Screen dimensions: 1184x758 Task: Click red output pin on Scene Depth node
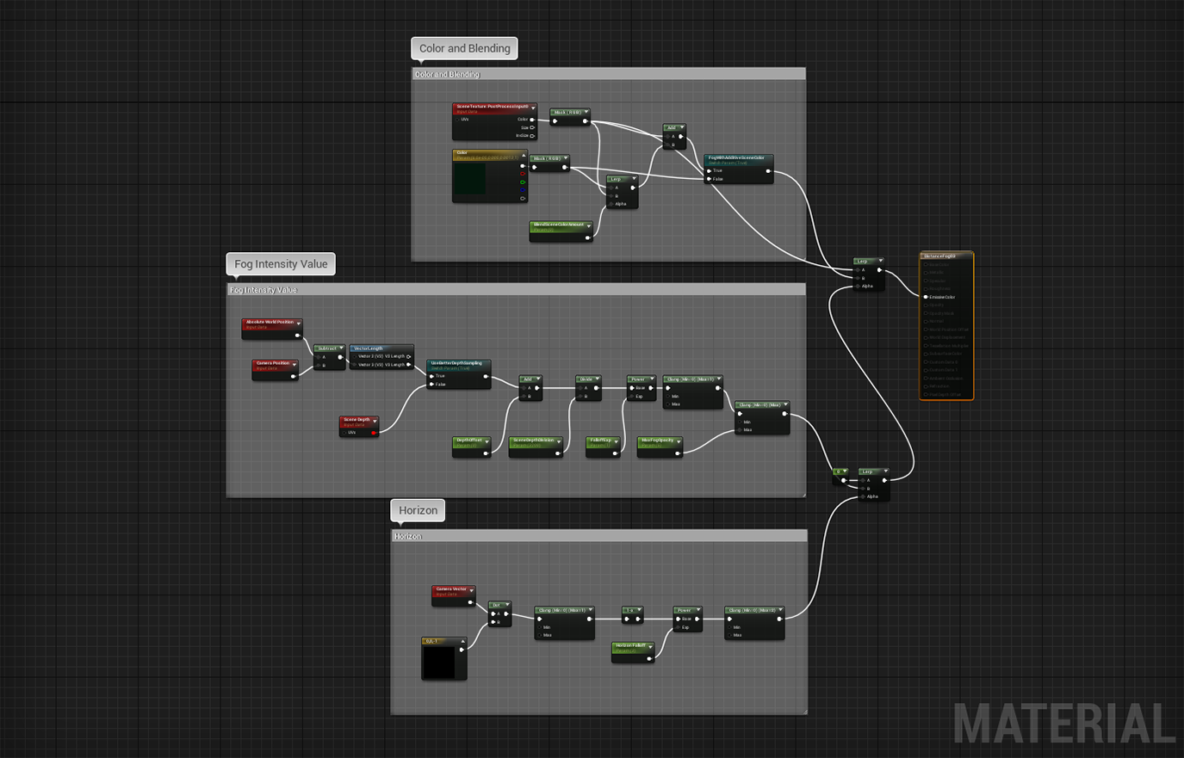pyautogui.click(x=374, y=433)
